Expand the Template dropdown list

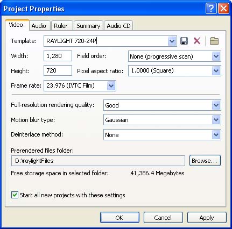pyautogui.click(x=172, y=41)
